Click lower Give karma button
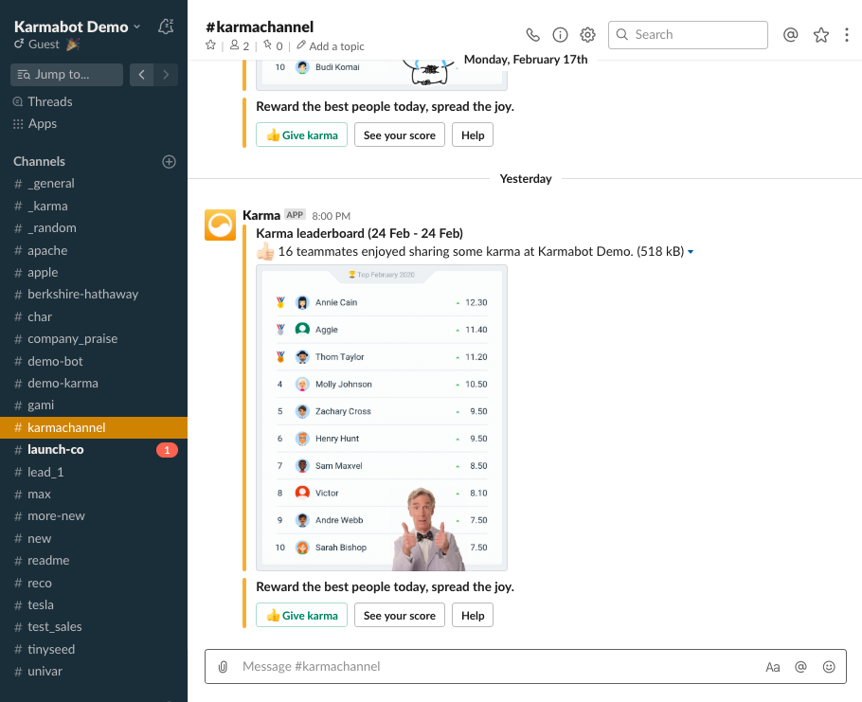The image size is (862, 702). (x=302, y=616)
